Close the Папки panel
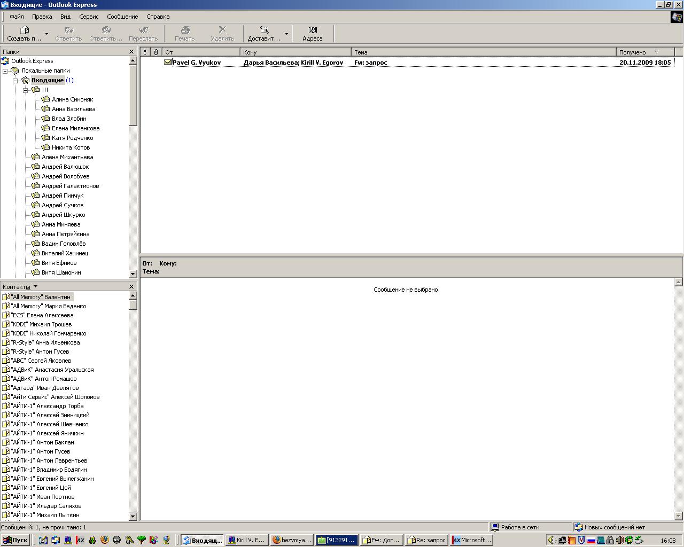 tap(131, 52)
